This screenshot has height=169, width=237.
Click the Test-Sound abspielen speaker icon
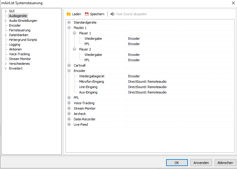pos(113,14)
